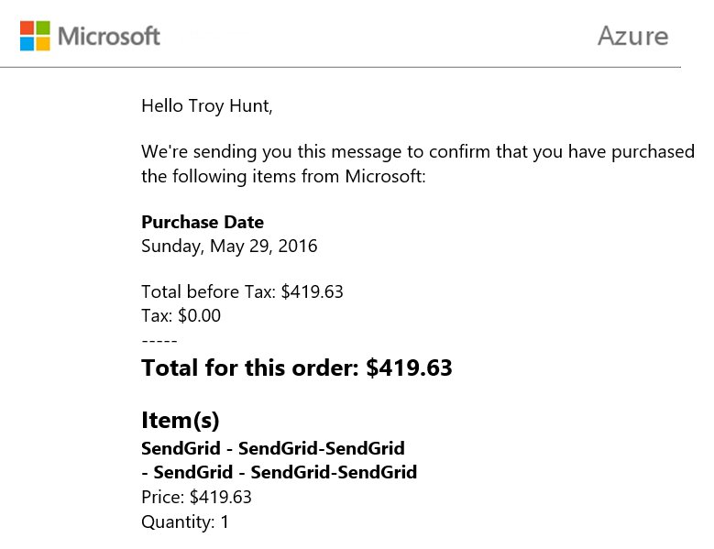The width and height of the screenshot is (714, 549).
Task: Click the Quantity: 1 line
Action: (x=185, y=522)
